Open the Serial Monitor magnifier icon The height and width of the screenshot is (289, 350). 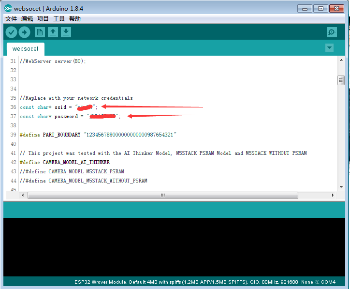pos(332,32)
